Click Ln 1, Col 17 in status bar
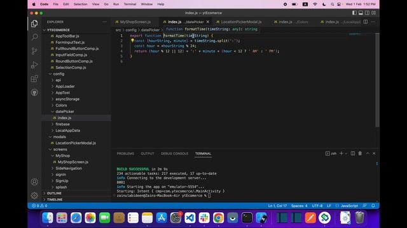This screenshot has width=407, height=228. (x=277, y=206)
